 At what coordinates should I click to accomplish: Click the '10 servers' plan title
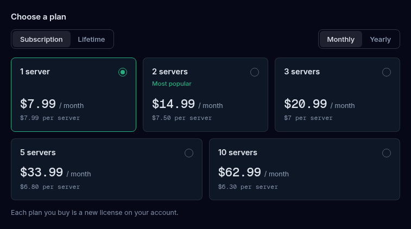238,152
